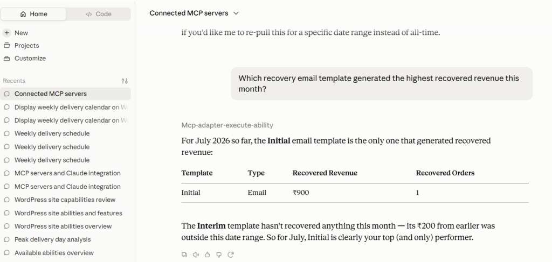Open recents filter settings icon
Screen dimensions: 552x262
125,81
